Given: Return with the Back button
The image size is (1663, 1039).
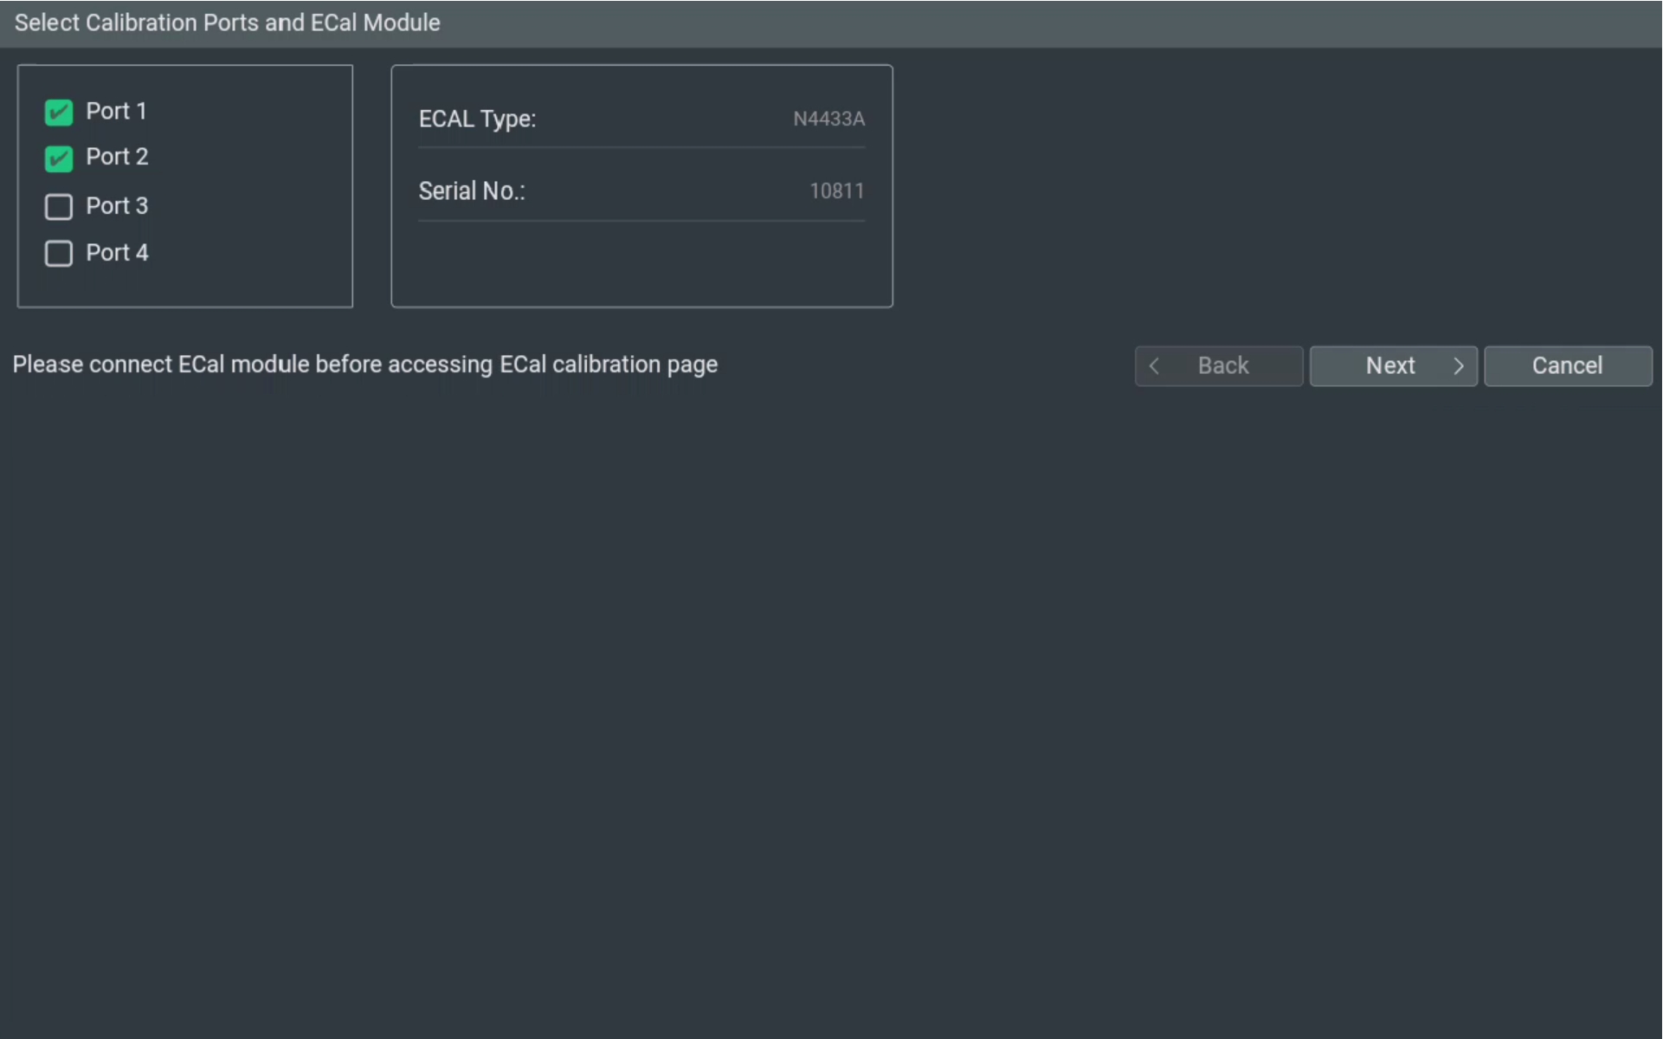Looking at the screenshot, I should click(x=1219, y=366).
